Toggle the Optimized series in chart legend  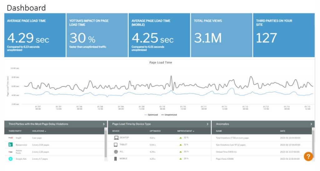151,115
